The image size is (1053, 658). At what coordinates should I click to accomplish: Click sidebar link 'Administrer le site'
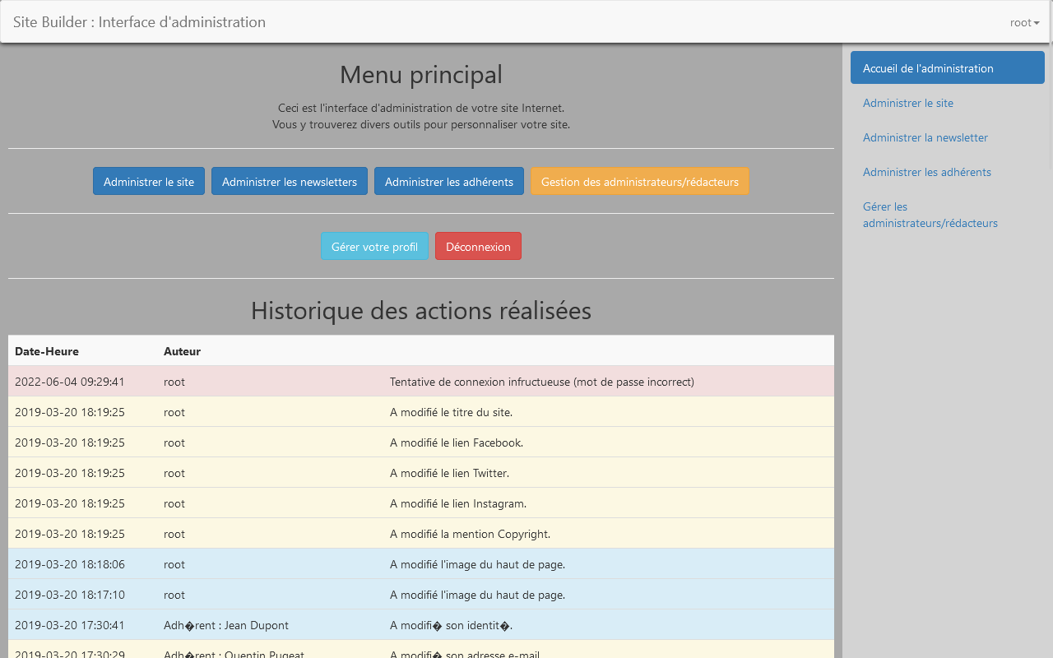(907, 103)
